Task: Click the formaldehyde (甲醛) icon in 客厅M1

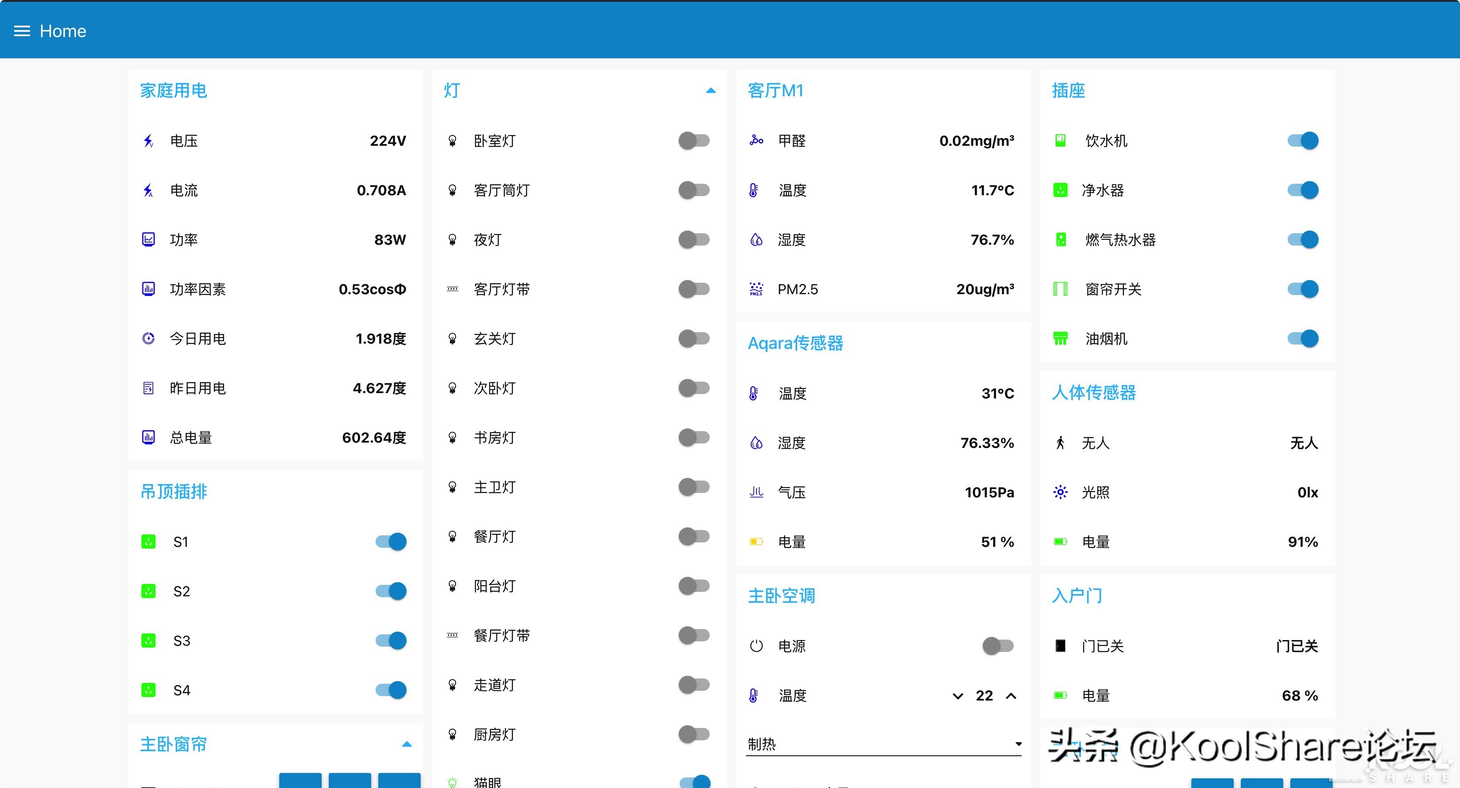Action: (x=756, y=140)
